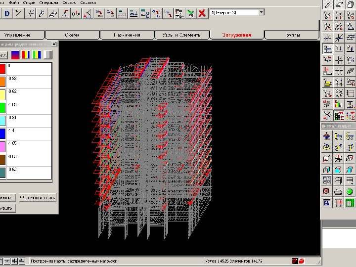Click the green sphere visualization icon
This screenshot has height=267, width=356.
(351, 191)
